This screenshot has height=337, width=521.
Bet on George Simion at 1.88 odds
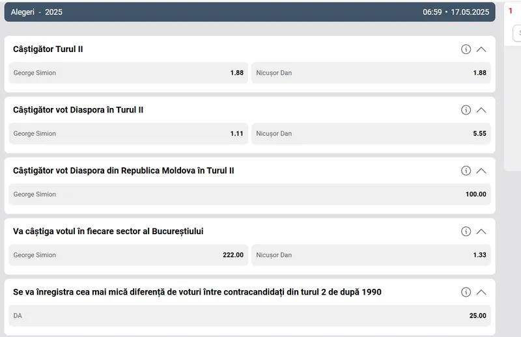[x=128, y=73]
